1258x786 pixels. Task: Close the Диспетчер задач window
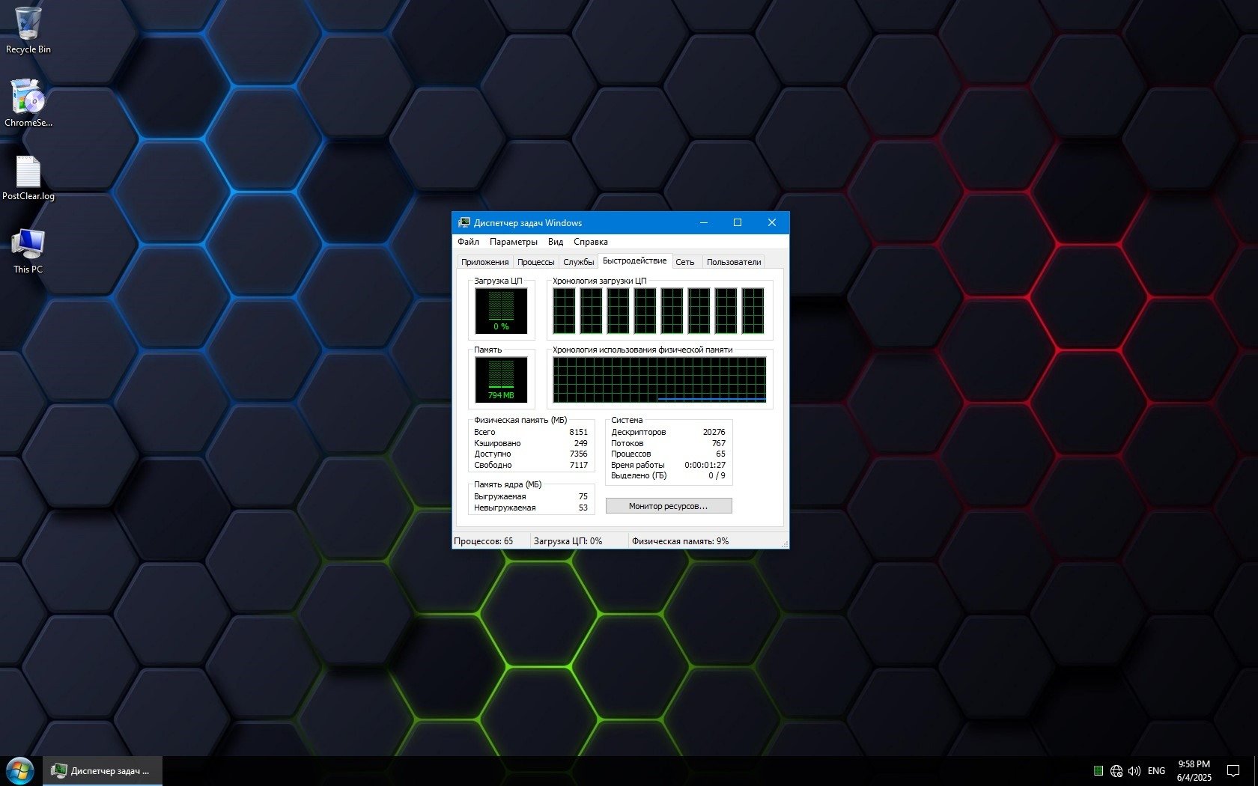pos(772,222)
